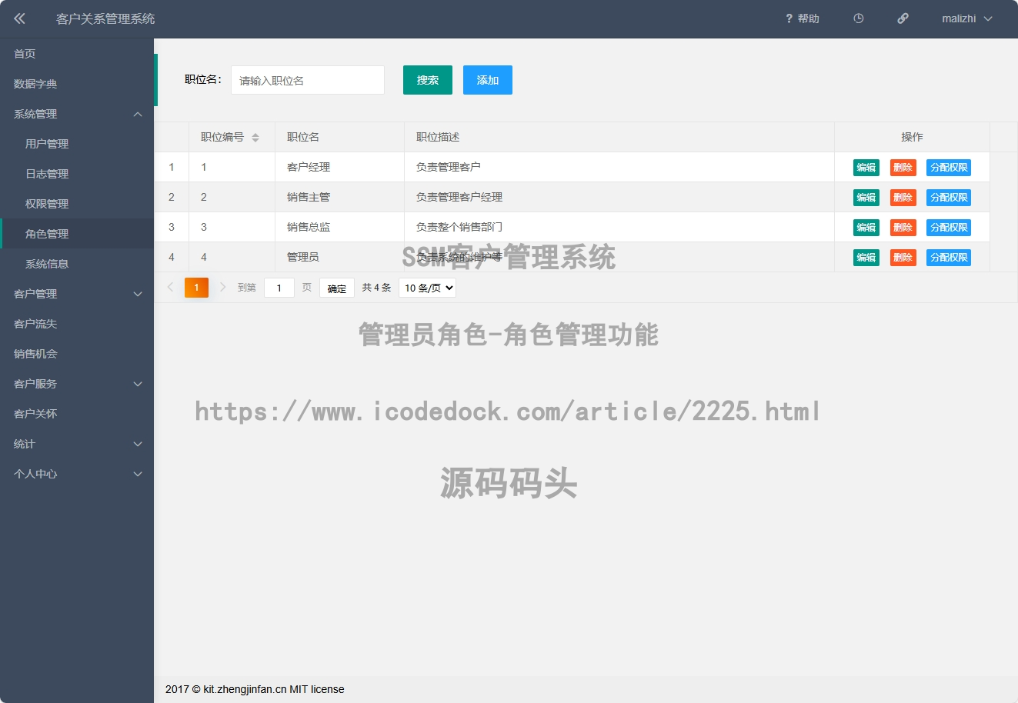Expand 客户服务 menu section
Image resolution: width=1018 pixels, height=703 pixels.
click(77, 384)
